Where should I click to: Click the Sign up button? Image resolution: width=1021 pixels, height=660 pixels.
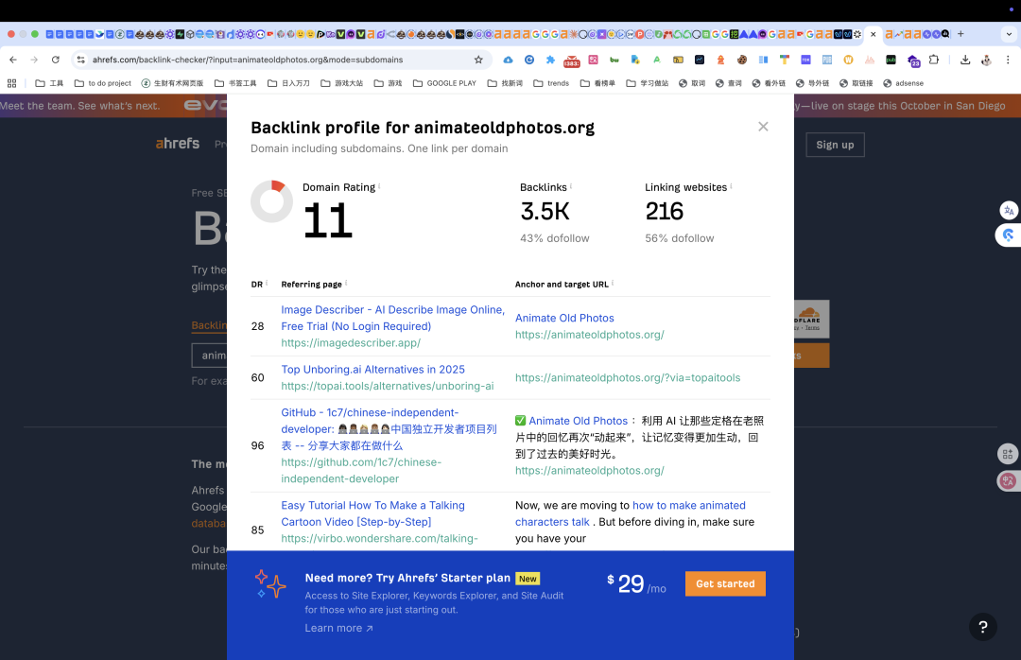pyautogui.click(x=835, y=145)
